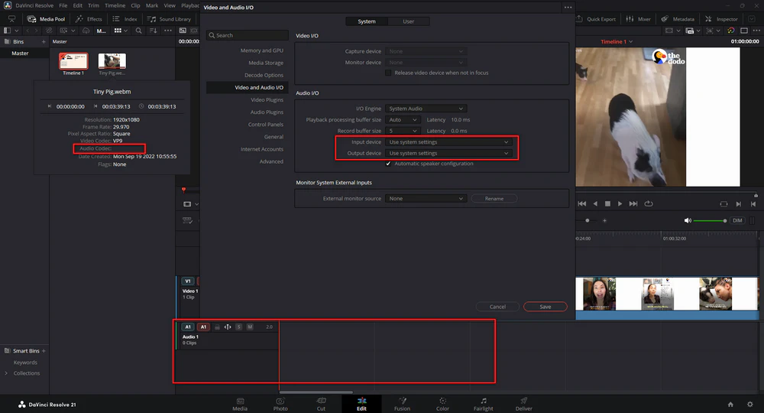Open Playback processing buffer size dropdown
This screenshot has width=764, height=413.
[403, 119]
